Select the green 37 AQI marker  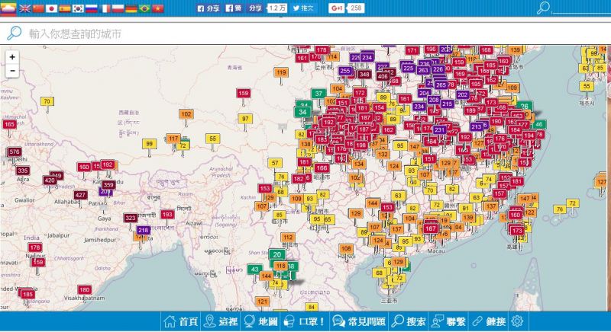pyautogui.click(x=318, y=94)
